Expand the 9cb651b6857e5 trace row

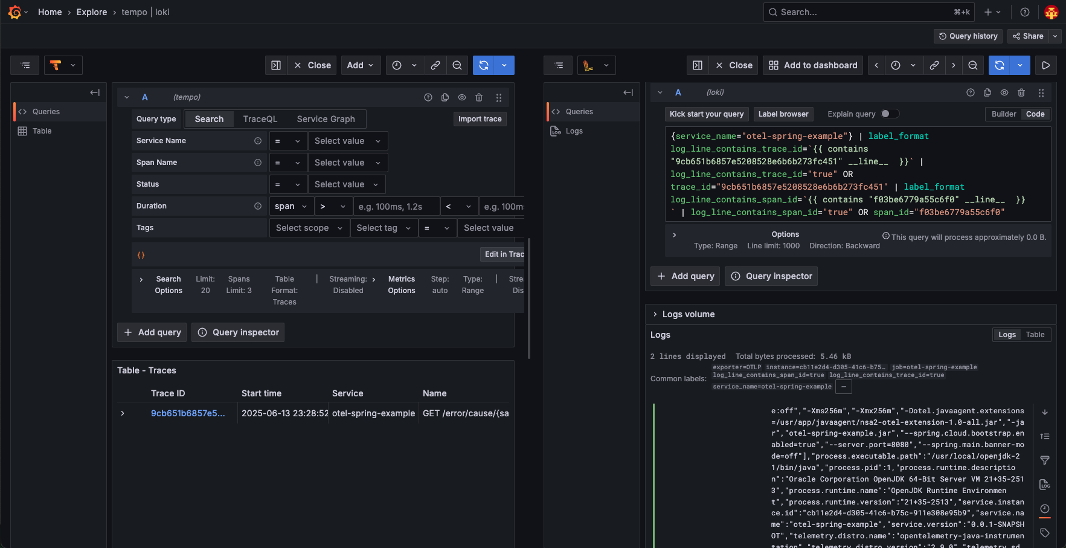[123, 413]
